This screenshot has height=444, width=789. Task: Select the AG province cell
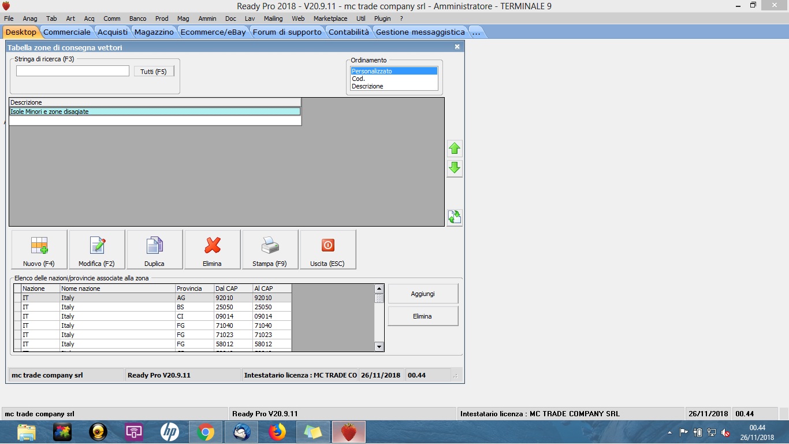[x=195, y=298]
